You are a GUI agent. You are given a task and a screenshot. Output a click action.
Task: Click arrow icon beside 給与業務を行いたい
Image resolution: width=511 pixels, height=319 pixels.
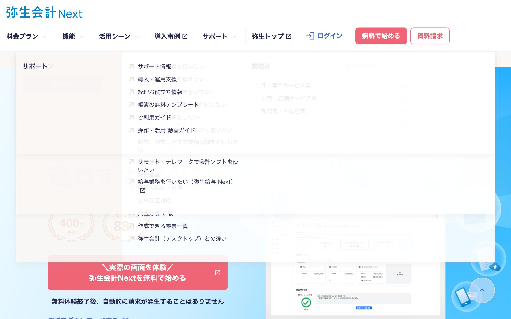pyautogui.click(x=131, y=182)
